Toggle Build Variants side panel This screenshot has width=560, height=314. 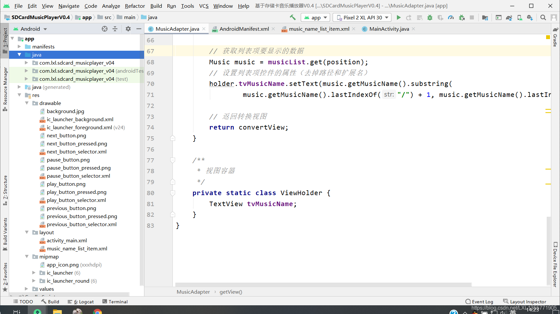[x=5, y=234]
